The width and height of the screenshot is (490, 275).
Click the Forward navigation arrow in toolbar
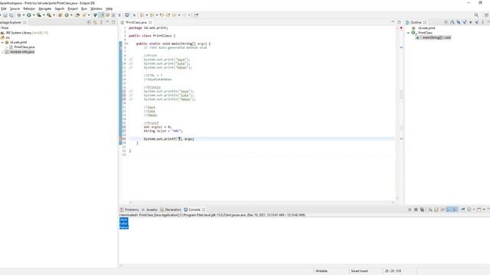click(185, 15)
